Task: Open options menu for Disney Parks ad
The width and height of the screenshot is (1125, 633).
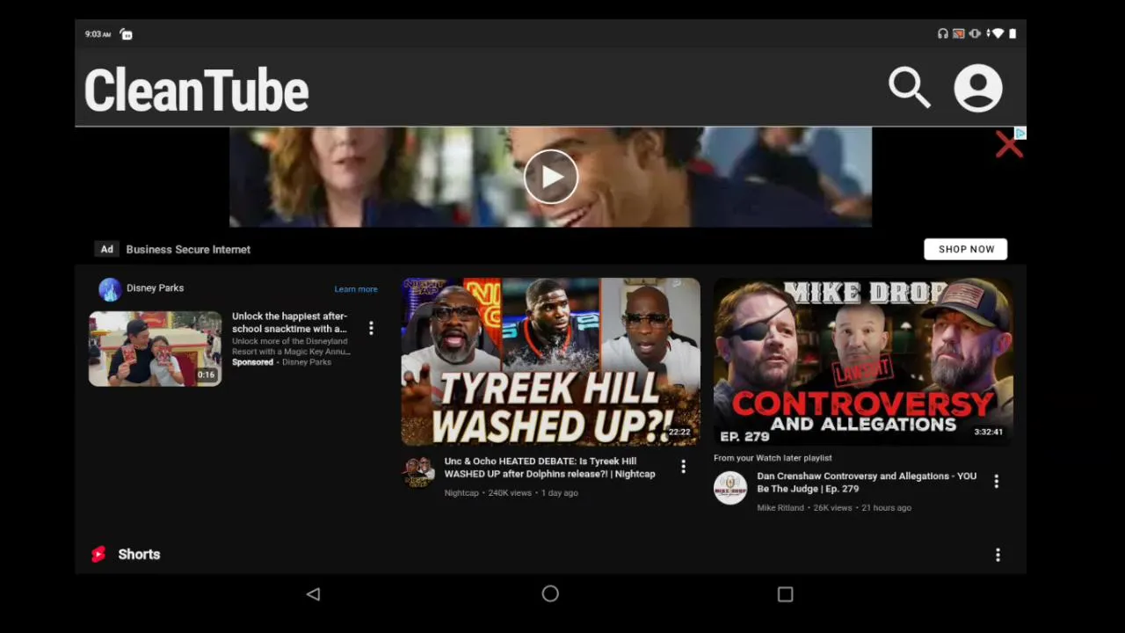Action: [x=371, y=328]
